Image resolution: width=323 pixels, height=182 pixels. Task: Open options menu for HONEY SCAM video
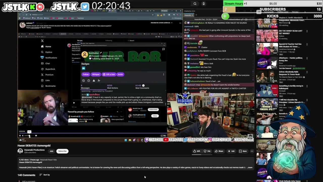tap(307, 31)
